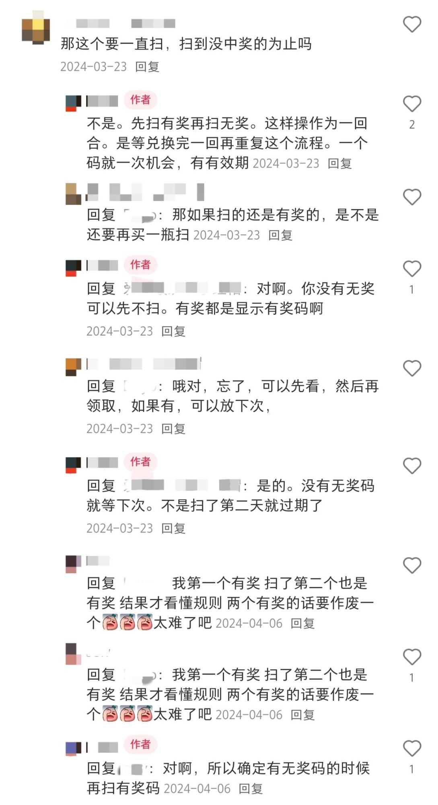Like the author reply starting with 对啊。你没有无奖
This screenshot has width=438, height=805.
(412, 269)
